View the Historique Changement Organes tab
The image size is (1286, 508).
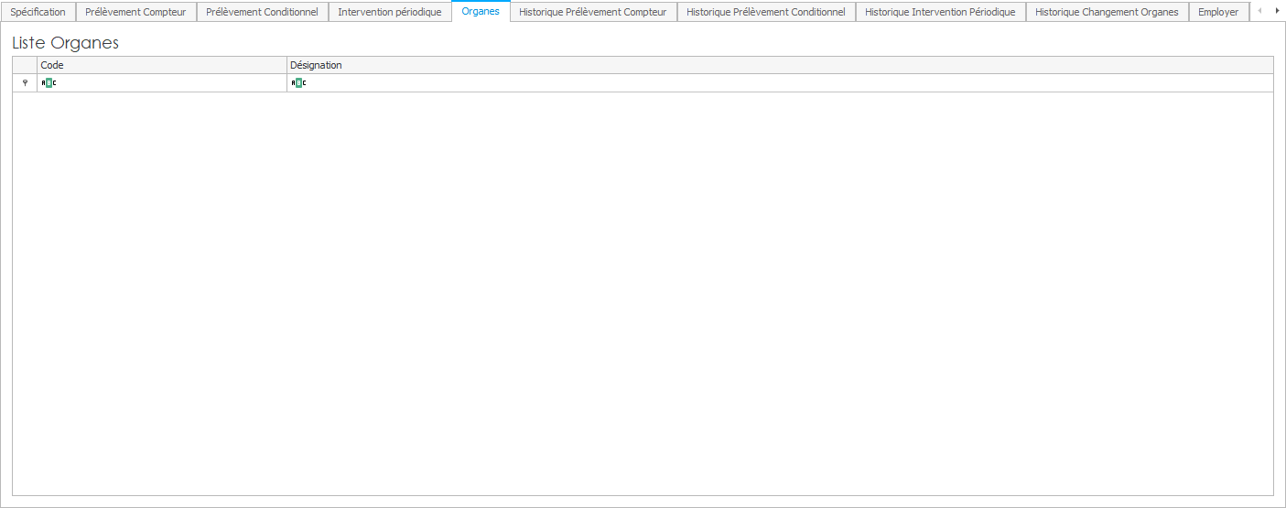coord(1107,12)
